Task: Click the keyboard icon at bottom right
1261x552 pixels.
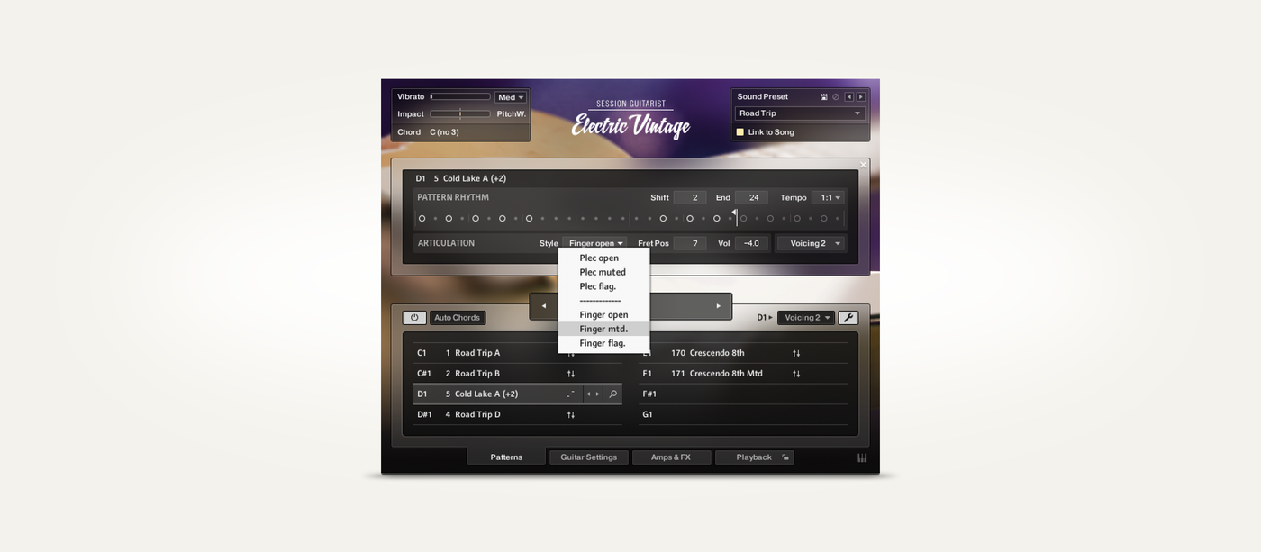Action: [x=862, y=457]
